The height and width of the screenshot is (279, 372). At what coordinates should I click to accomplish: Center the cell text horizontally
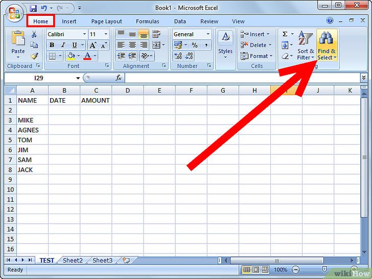pyautogui.click(x=132, y=45)
